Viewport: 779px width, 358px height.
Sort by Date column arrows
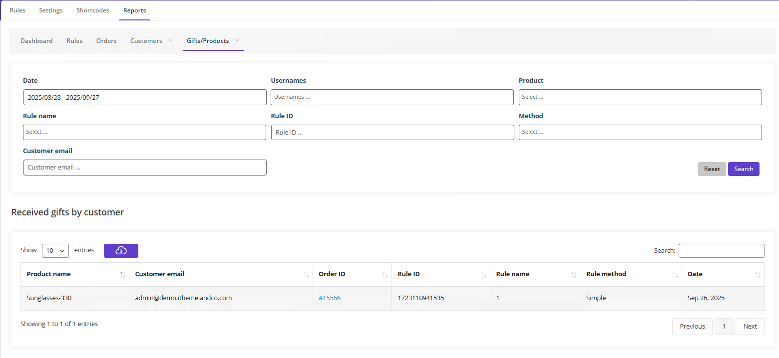click(757, 275)
